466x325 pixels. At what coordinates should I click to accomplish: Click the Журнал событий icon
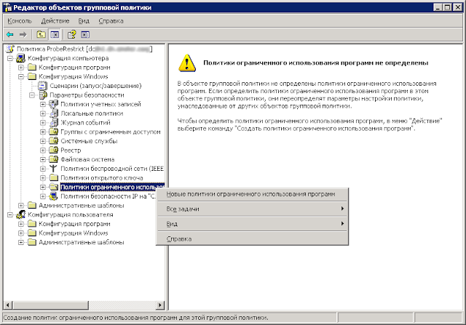point(54,123)
